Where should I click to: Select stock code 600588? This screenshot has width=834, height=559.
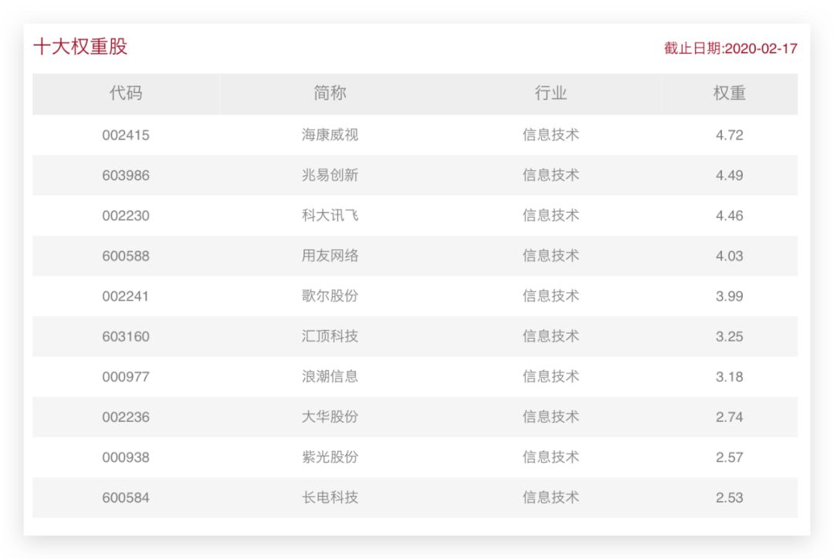click(126, 256)
